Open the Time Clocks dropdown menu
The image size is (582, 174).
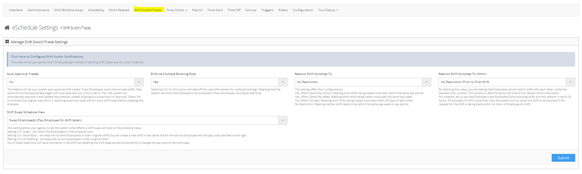click(176, 10)
